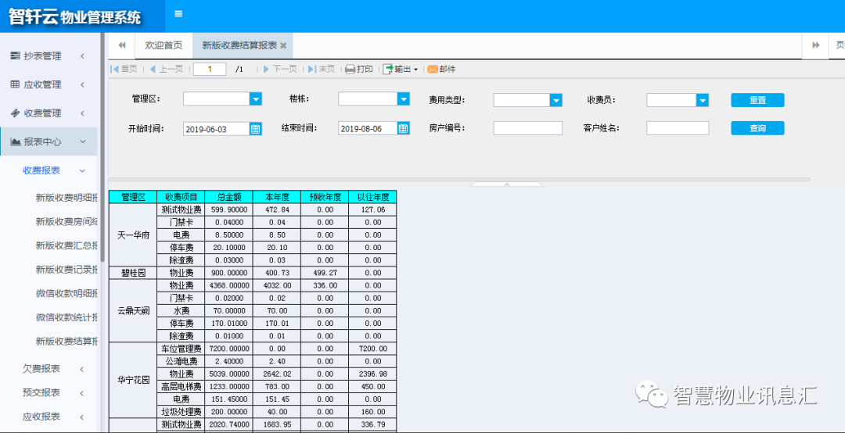Open 新版收费明细 report link
Image resolution: width=845 pixels, height=433 pixels.
coord(67,197)
